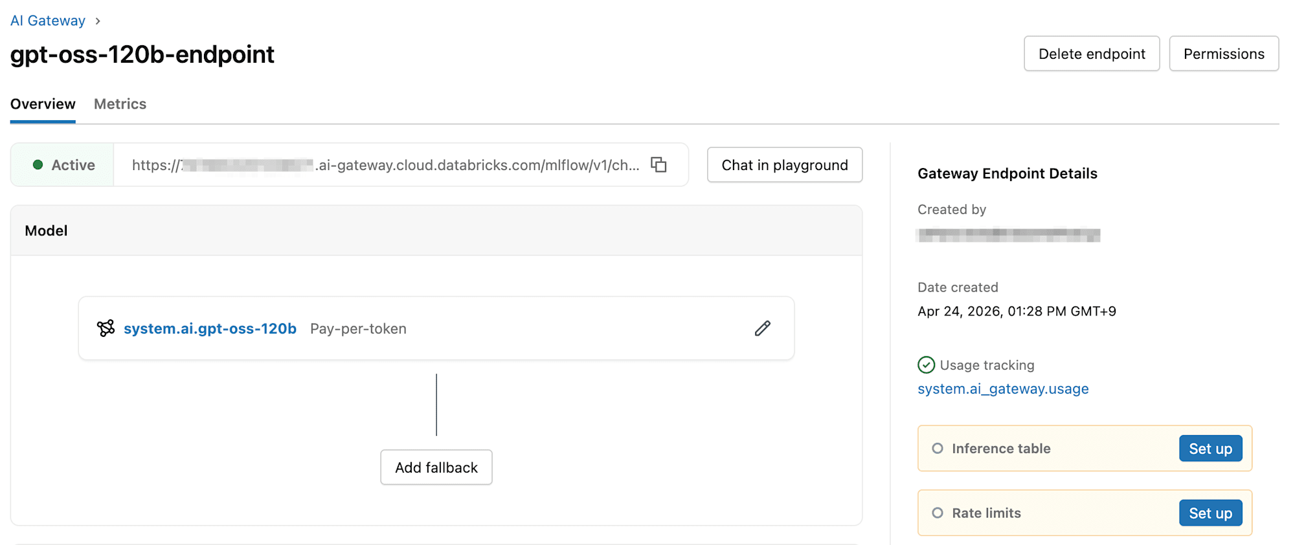Click the Date created label
The height and width of the screenshot is (545, 1295).
[x=958, y=287]
